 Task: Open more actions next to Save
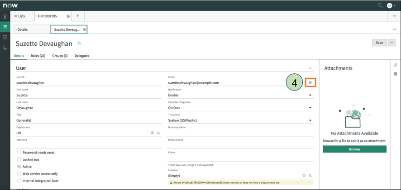pos(392,43)
